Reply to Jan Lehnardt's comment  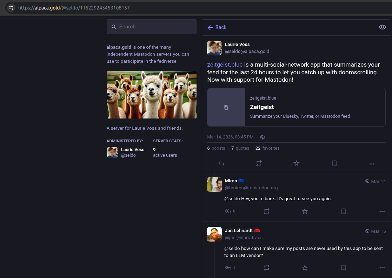[228, 268]
